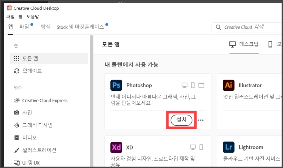Screen dimensions: 283x168
Task: Click the sidebar vertical scrollbar
Action: 91,101
